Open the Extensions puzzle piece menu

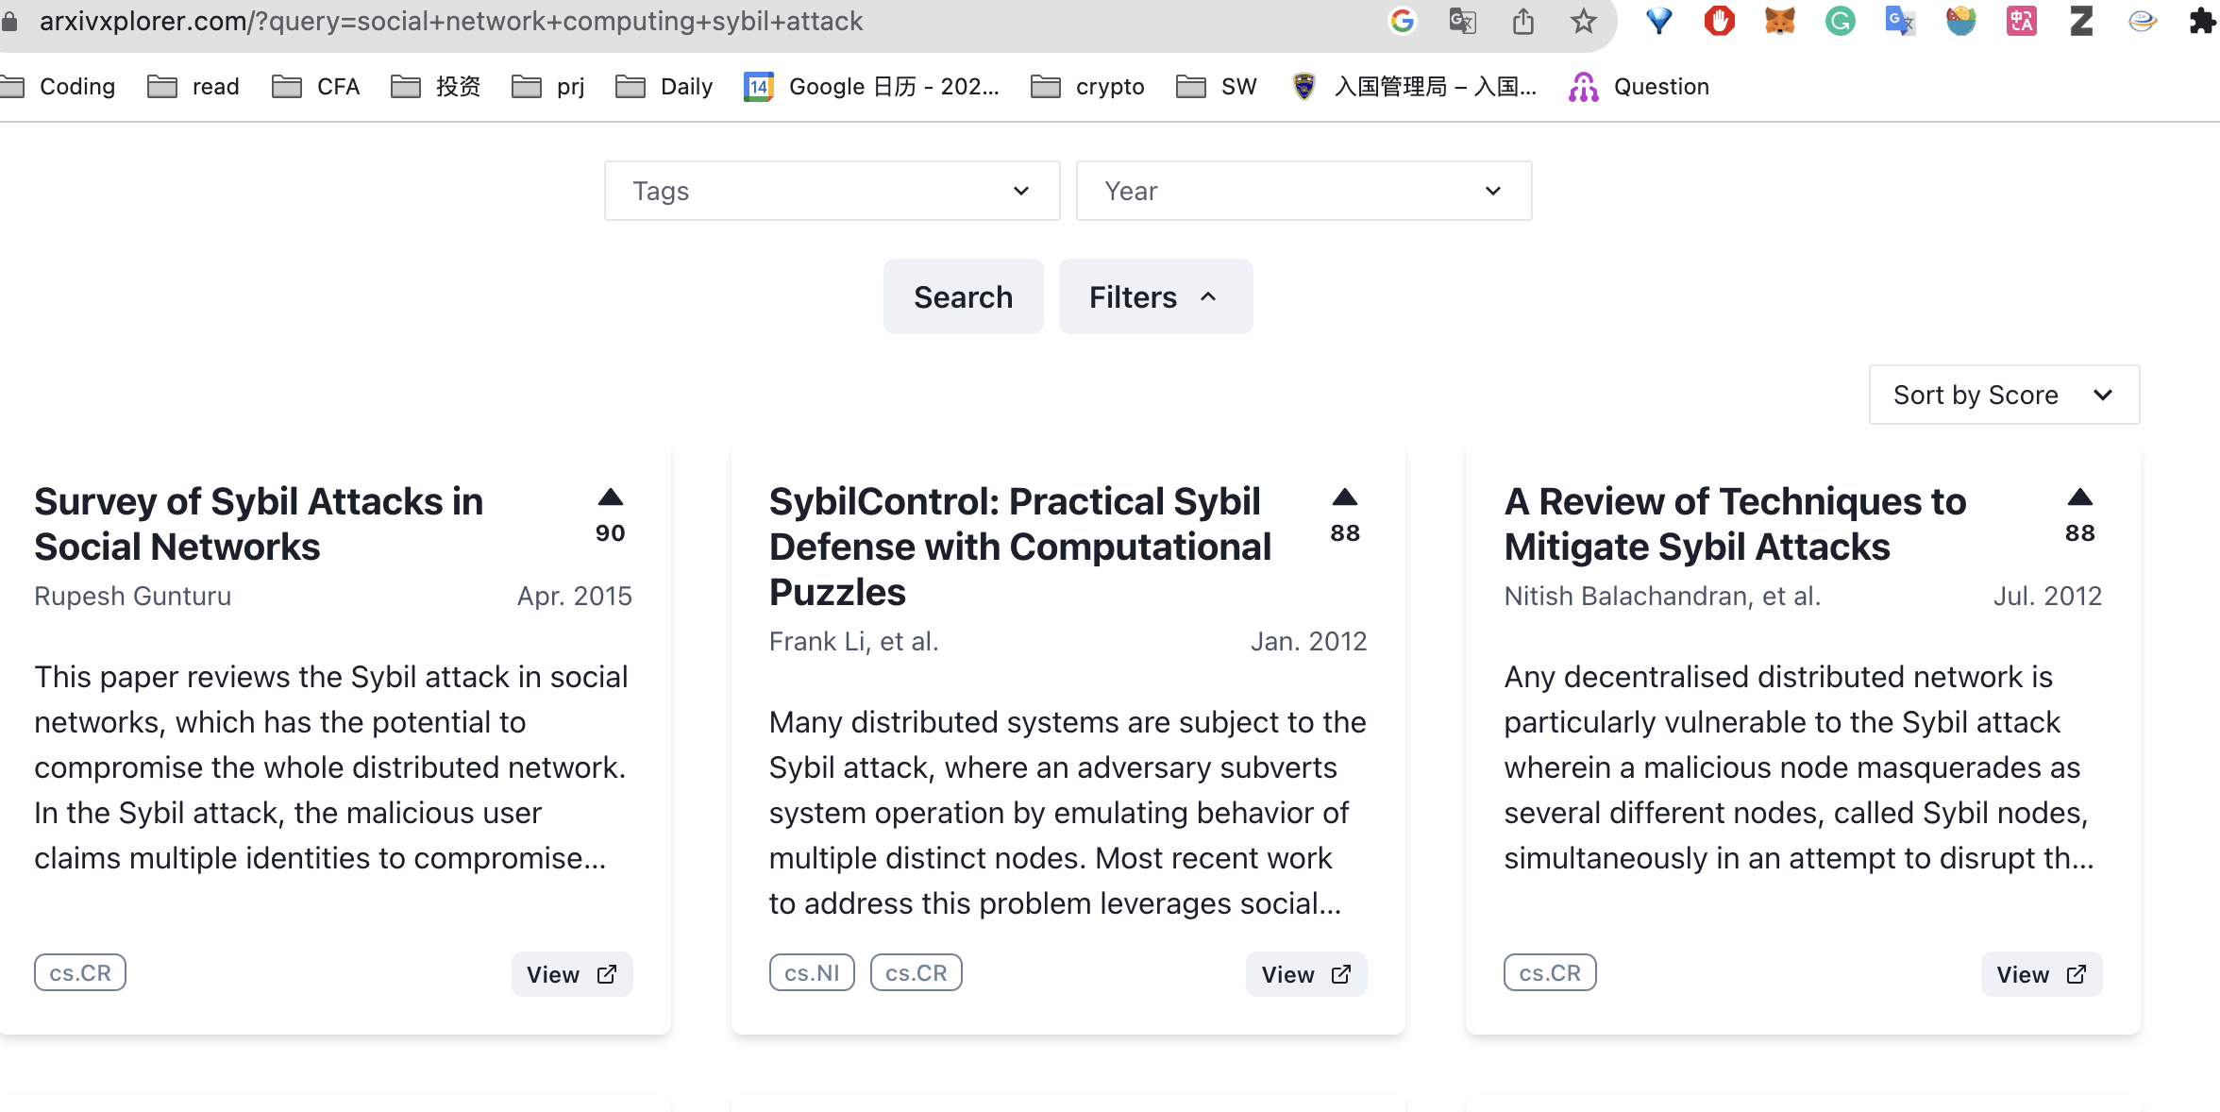tap(2201, 21)
